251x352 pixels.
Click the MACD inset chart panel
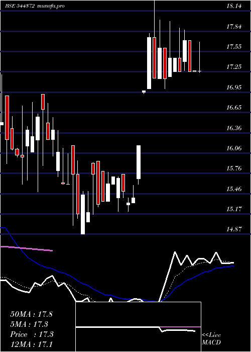click(x=138, y=327)
